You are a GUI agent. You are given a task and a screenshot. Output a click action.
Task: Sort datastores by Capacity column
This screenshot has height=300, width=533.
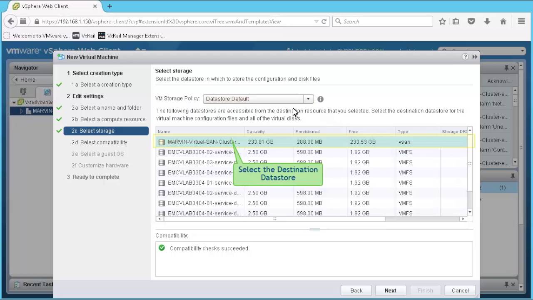[x=269, y=132]
